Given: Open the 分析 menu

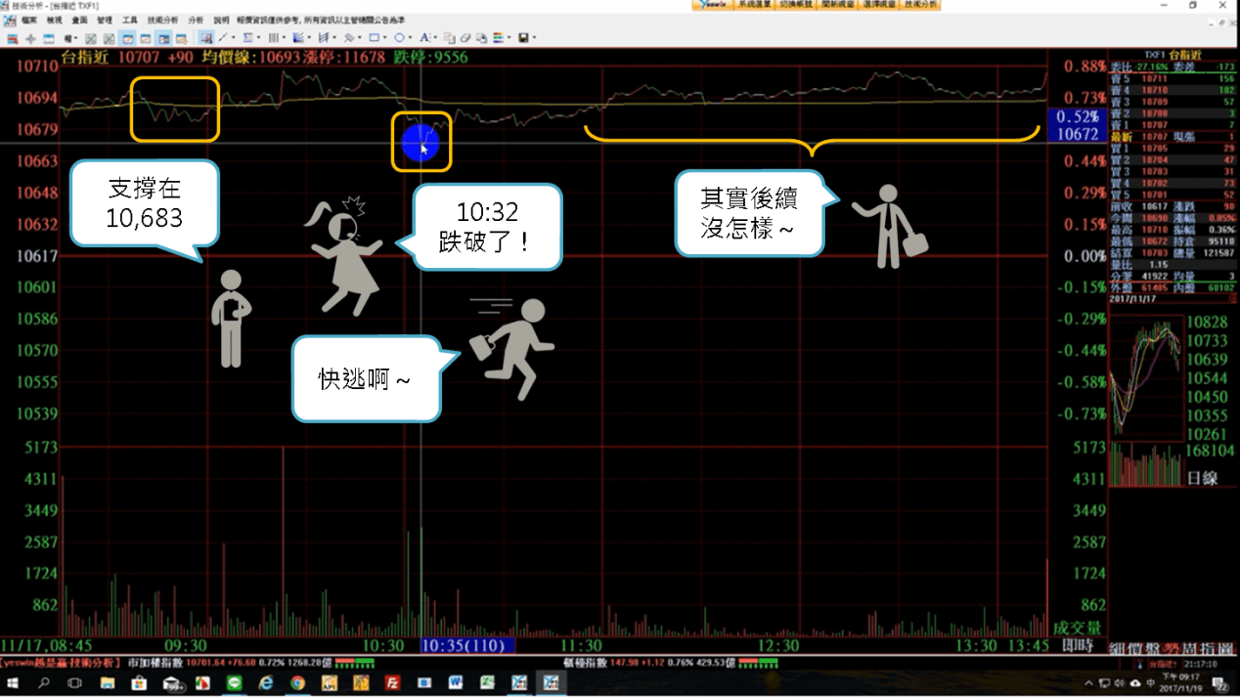Looking at the screenshot, I should pos(197,20).
